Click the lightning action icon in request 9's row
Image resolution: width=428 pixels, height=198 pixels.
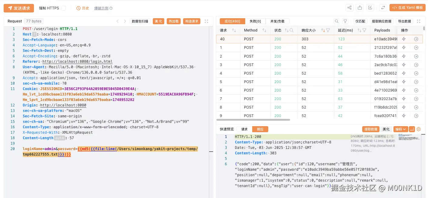pyautogui.click(x=404, y=116)
